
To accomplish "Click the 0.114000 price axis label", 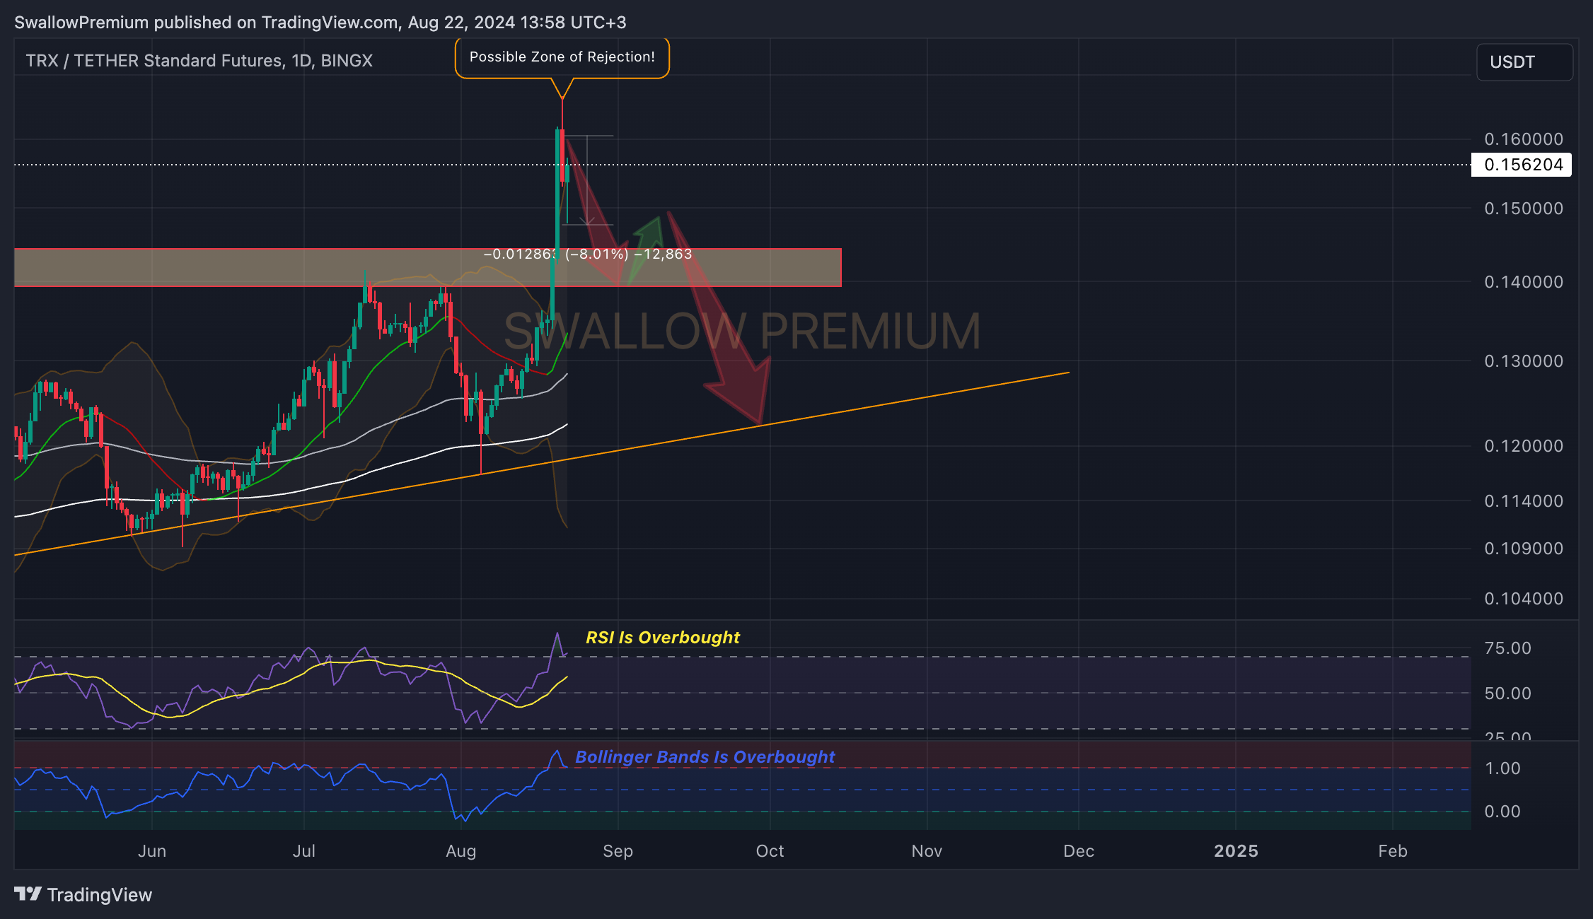I will 1523,501.
